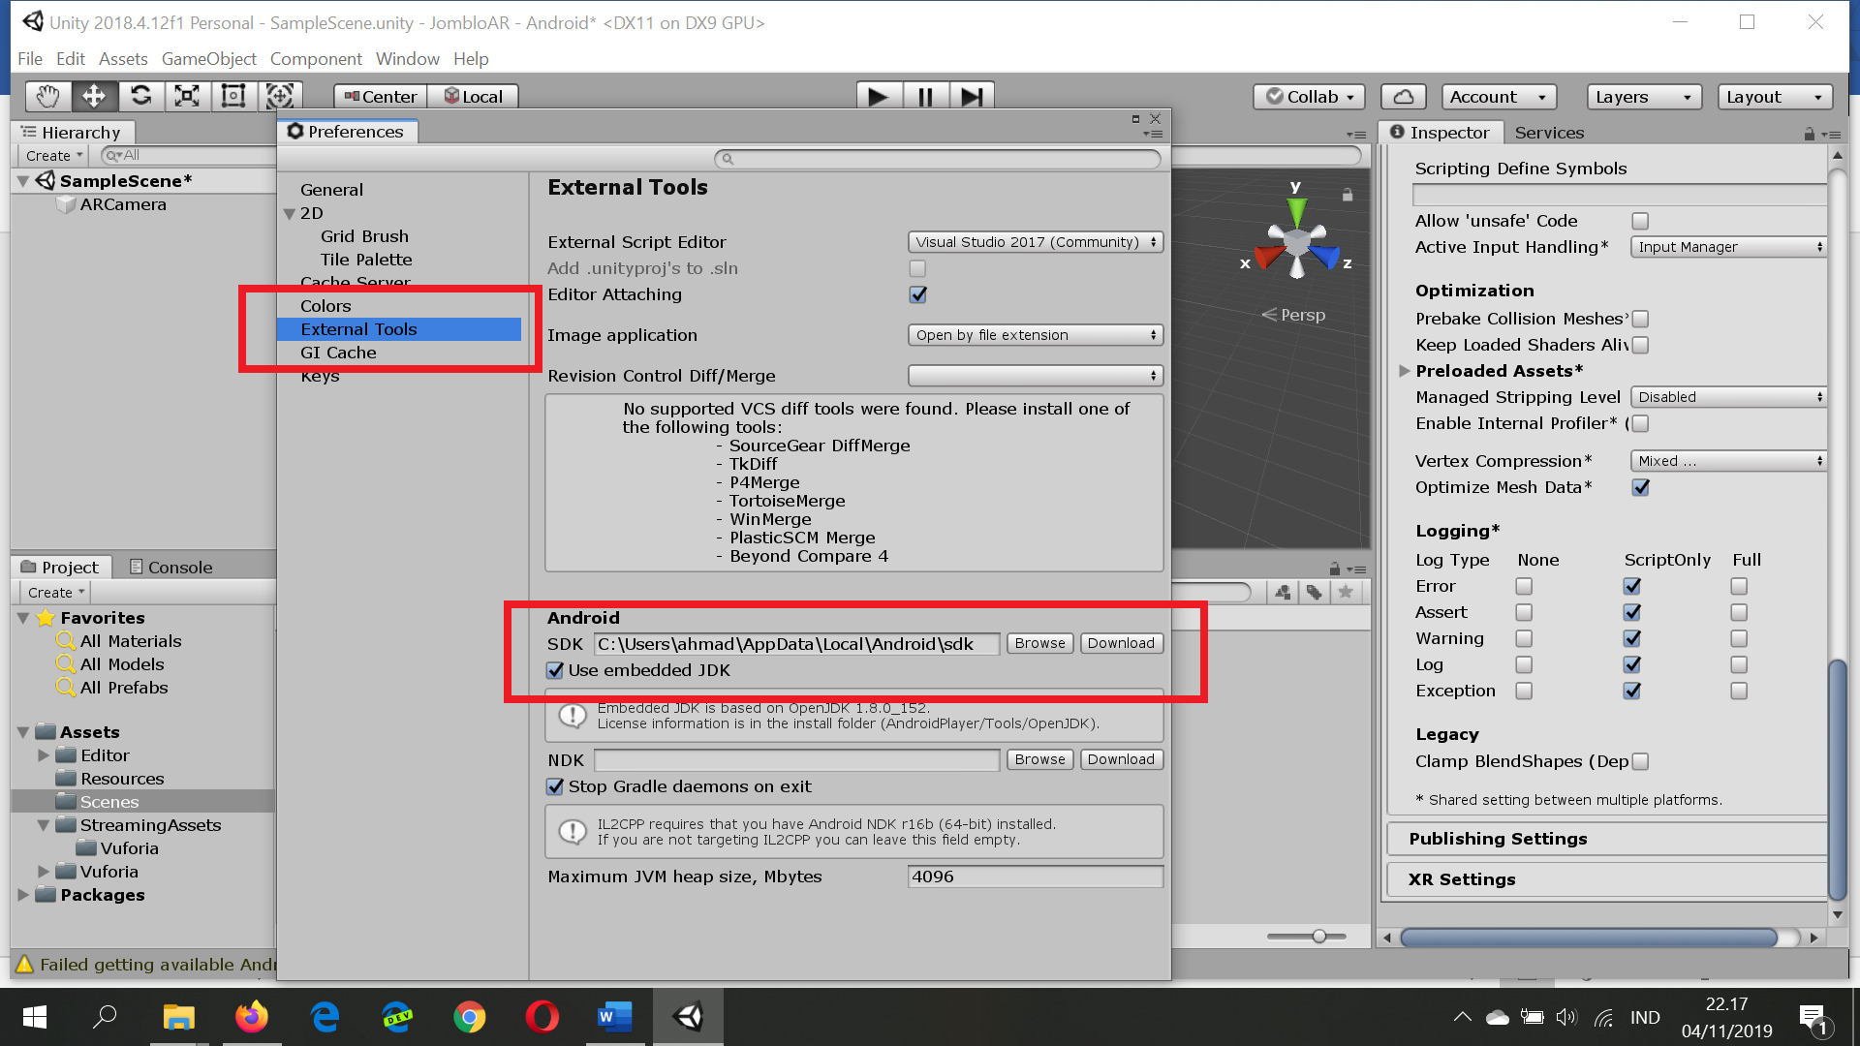
Task: Toggle Stop Gradle daemons on exit
Action: [x=555, y=786]
